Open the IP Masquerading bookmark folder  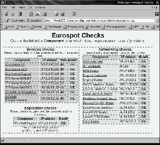tap(114, 27)
